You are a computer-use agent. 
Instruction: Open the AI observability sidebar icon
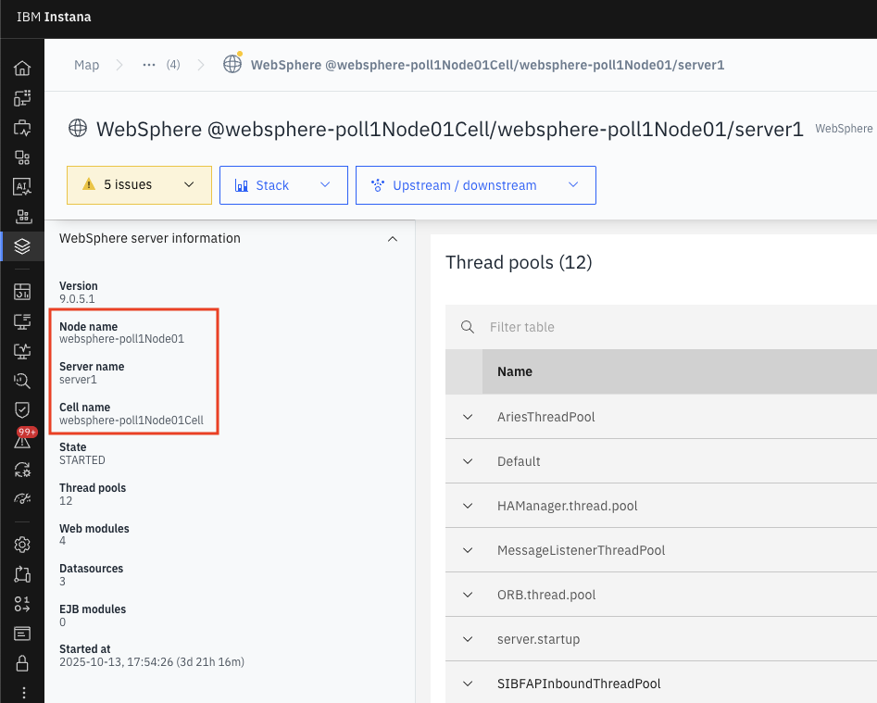[x=22, y=187]
